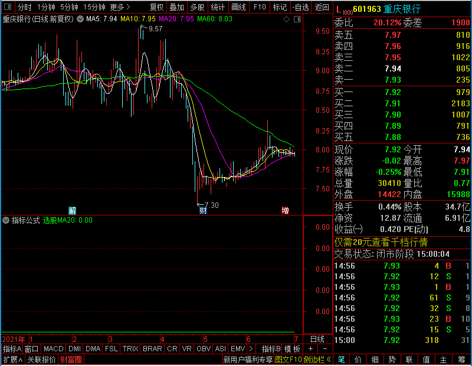Collapse the 侧边栏 sidebar
472x366 pixels.
point(317,360)
